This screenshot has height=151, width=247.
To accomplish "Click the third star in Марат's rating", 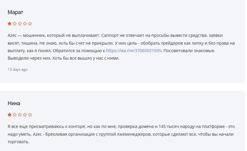I will click(x=20, y=24).
